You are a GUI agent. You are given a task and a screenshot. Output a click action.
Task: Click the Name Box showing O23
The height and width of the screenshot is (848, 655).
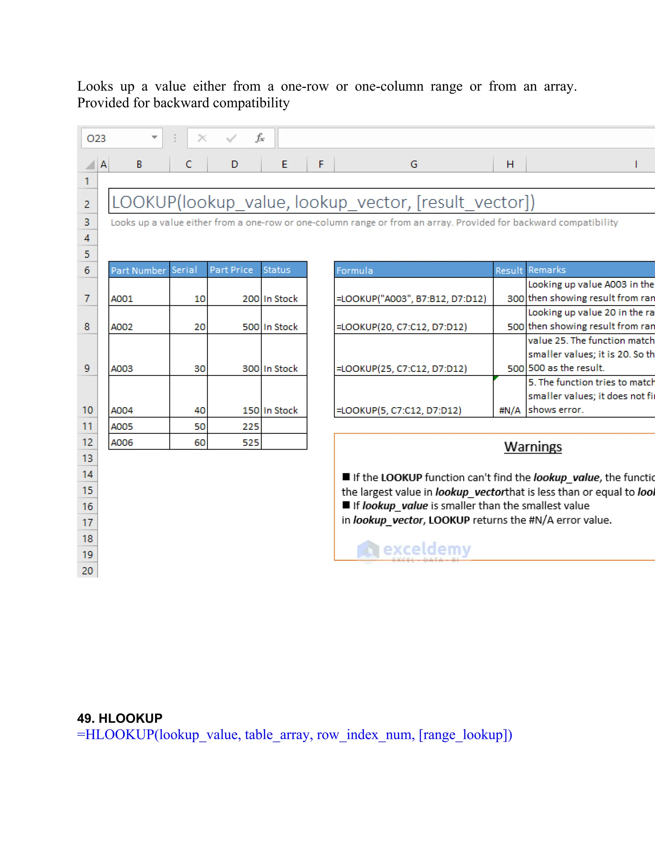pos(122,138)
